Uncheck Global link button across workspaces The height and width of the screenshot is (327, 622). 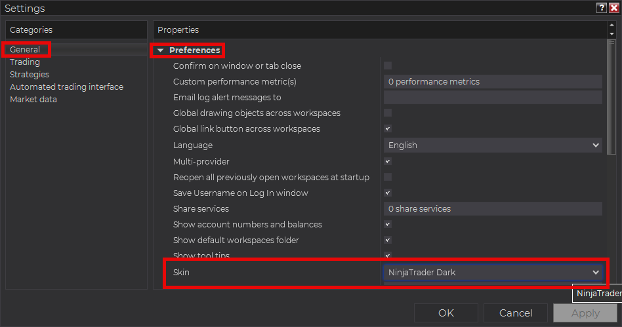[x=388, y=129]
